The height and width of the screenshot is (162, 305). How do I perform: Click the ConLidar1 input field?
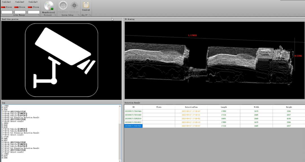[7, 12]
